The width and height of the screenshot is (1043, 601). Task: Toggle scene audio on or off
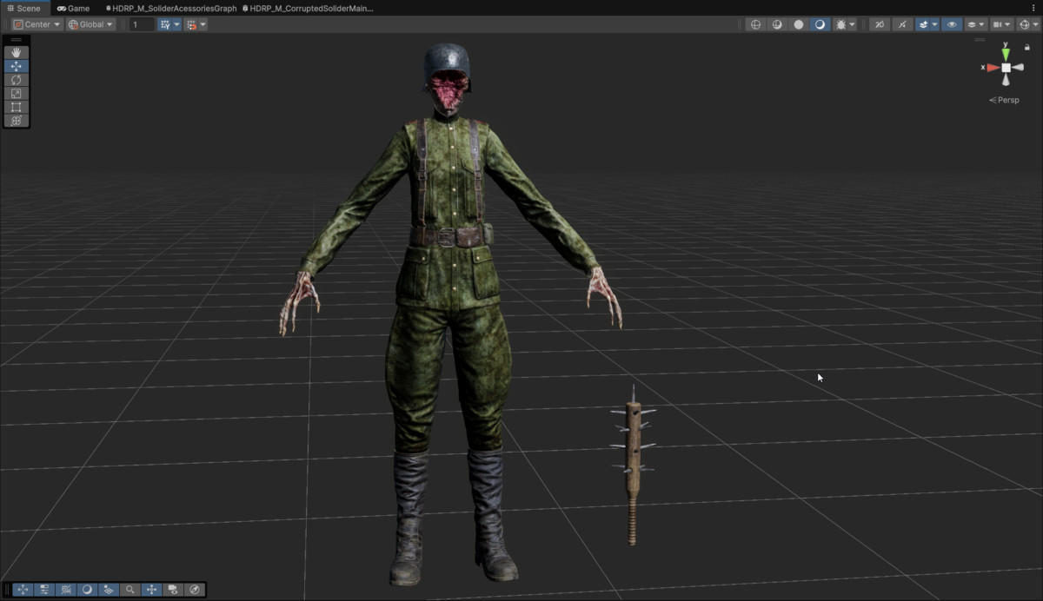point(903,24)
